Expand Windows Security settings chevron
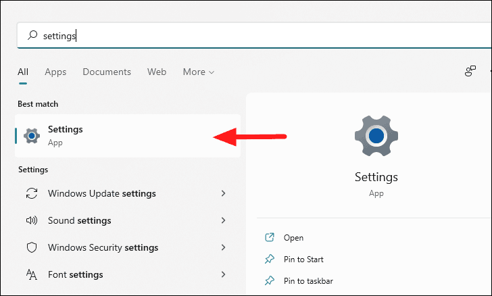This screenshot has height=296, width=492. 224,247
